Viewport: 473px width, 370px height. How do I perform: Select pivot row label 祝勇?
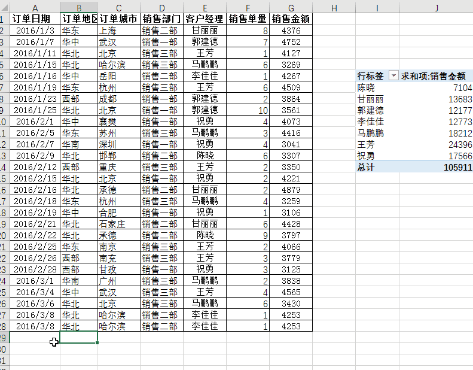pyautogui.click(x=377, y=156)
